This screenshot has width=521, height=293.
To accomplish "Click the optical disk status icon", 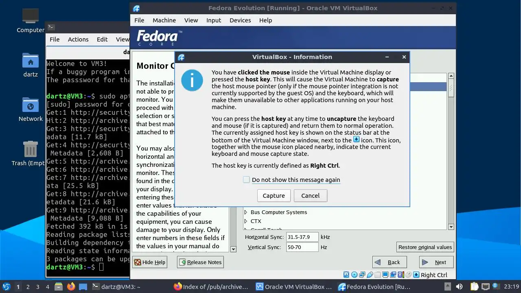I will (x=354, y=275).
